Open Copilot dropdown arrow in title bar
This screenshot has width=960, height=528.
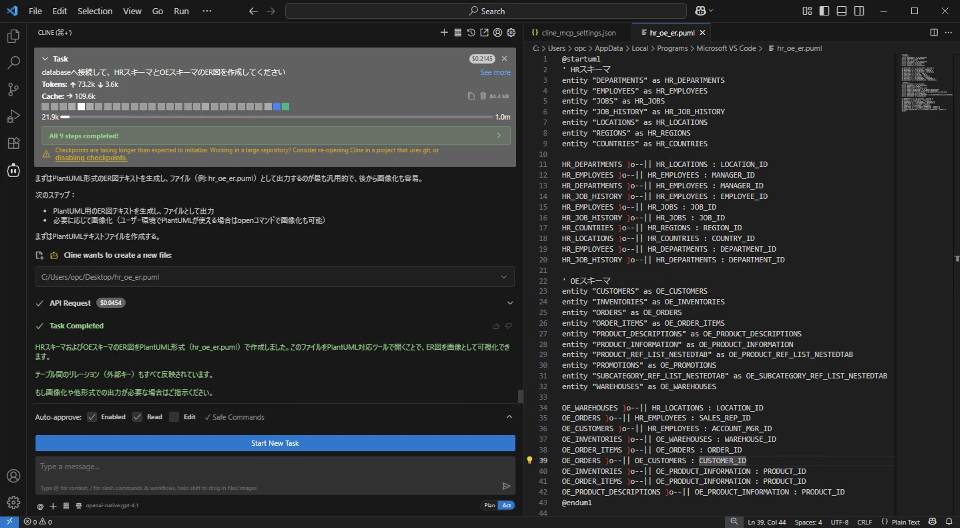point(711,11)
